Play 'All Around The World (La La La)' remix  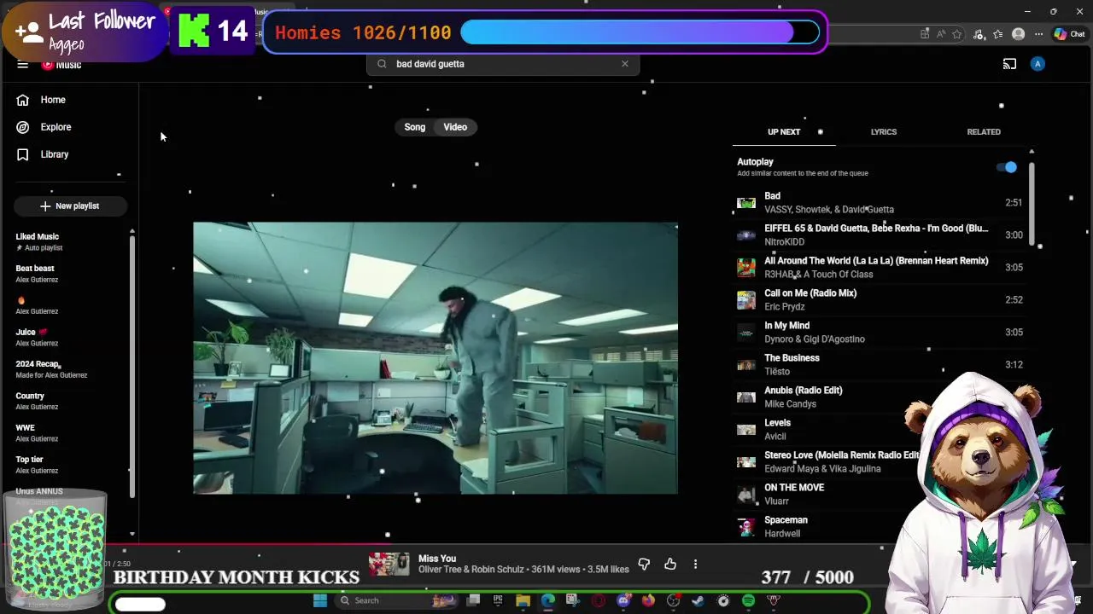(x=880, y=268)
